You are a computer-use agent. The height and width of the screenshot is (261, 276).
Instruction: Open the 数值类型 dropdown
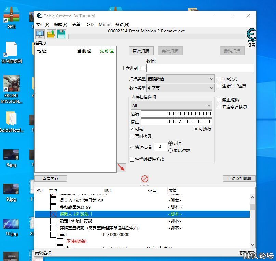tap(180, 88)
